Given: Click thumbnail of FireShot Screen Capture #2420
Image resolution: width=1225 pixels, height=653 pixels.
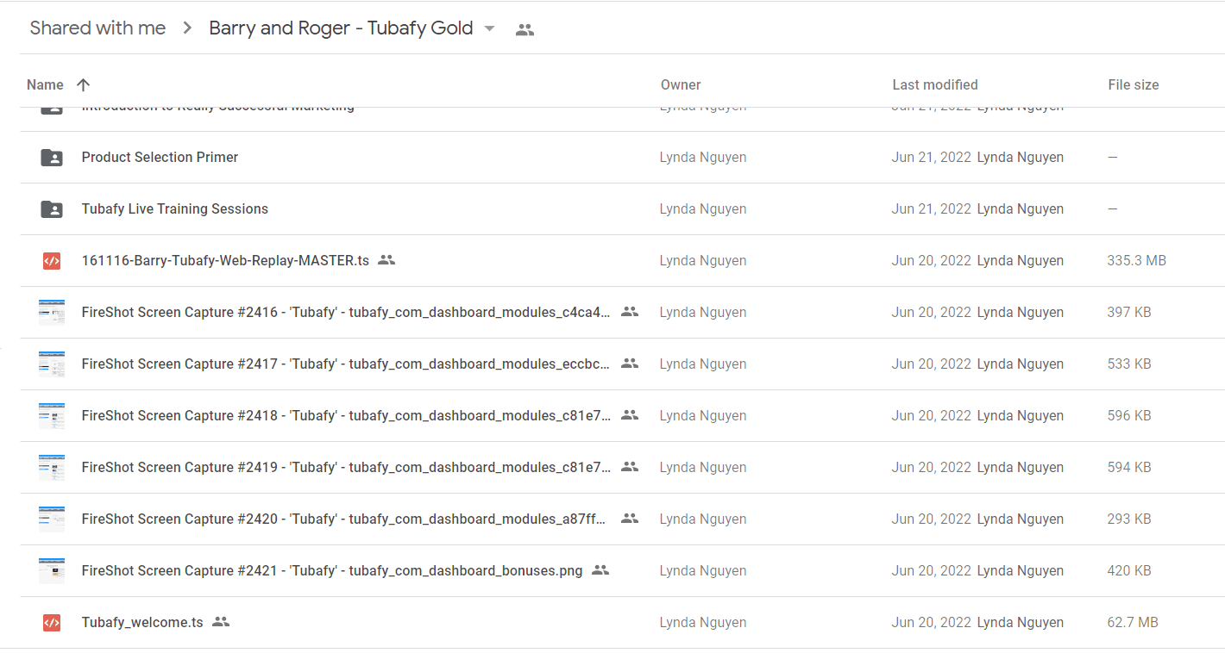Looking at the screenshot, I should [x=52, y=519].
